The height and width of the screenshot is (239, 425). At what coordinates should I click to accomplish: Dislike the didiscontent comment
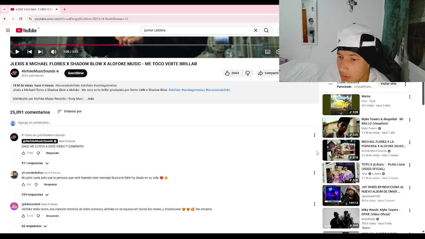(x=38, y=216)
